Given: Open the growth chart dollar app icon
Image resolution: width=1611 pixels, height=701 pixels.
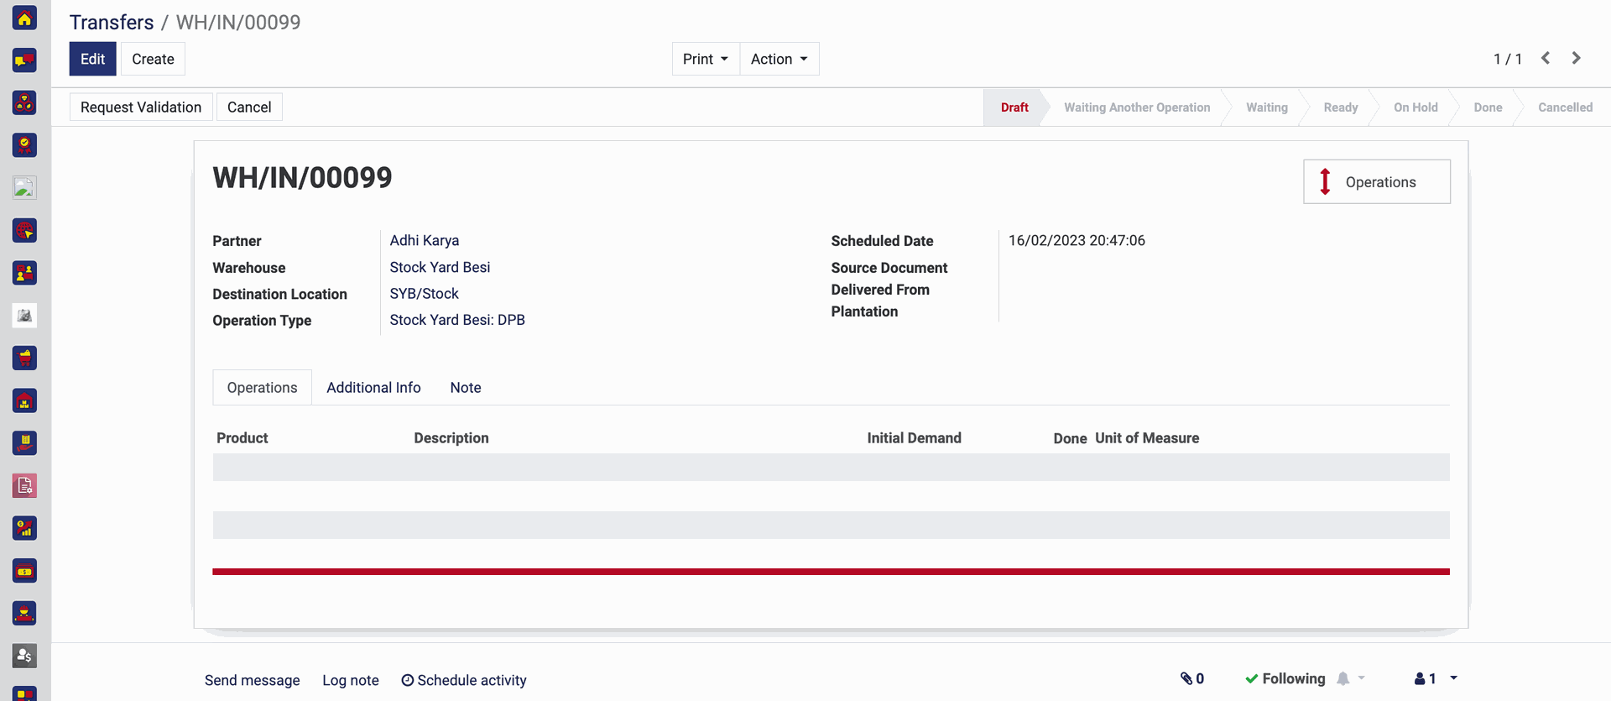Looking at the screenshot, I should pyautogui.click(x=24, y=528).
